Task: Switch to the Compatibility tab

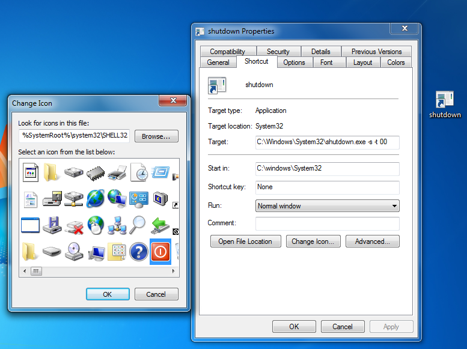Action: point(228,52)
